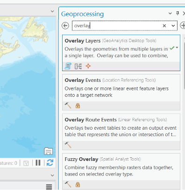This screenshot has height=190, width=185.
Task: Pause map drawing with the pause button
Action: 38,163
